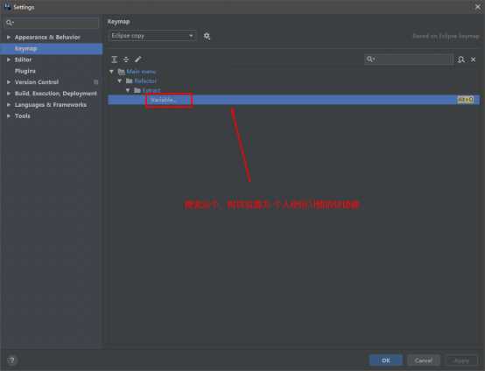Click the Main menu tree label
485x371 pixels.
141,72
